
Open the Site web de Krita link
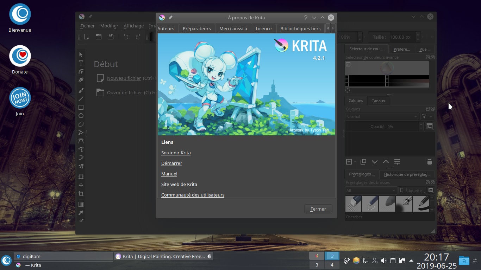[x=179, y=184]
